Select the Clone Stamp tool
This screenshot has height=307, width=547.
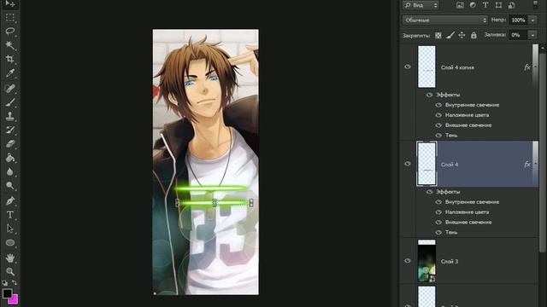pyautogui.click(x=9, y=116)
